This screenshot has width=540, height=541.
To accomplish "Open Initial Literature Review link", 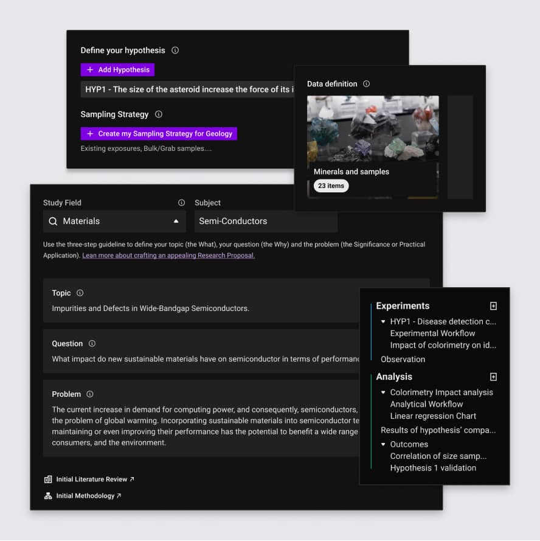I will [x=89, y=480].
